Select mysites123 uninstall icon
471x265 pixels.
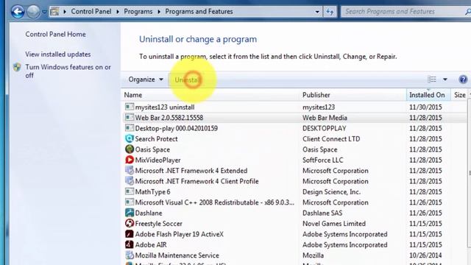[130, 107]
